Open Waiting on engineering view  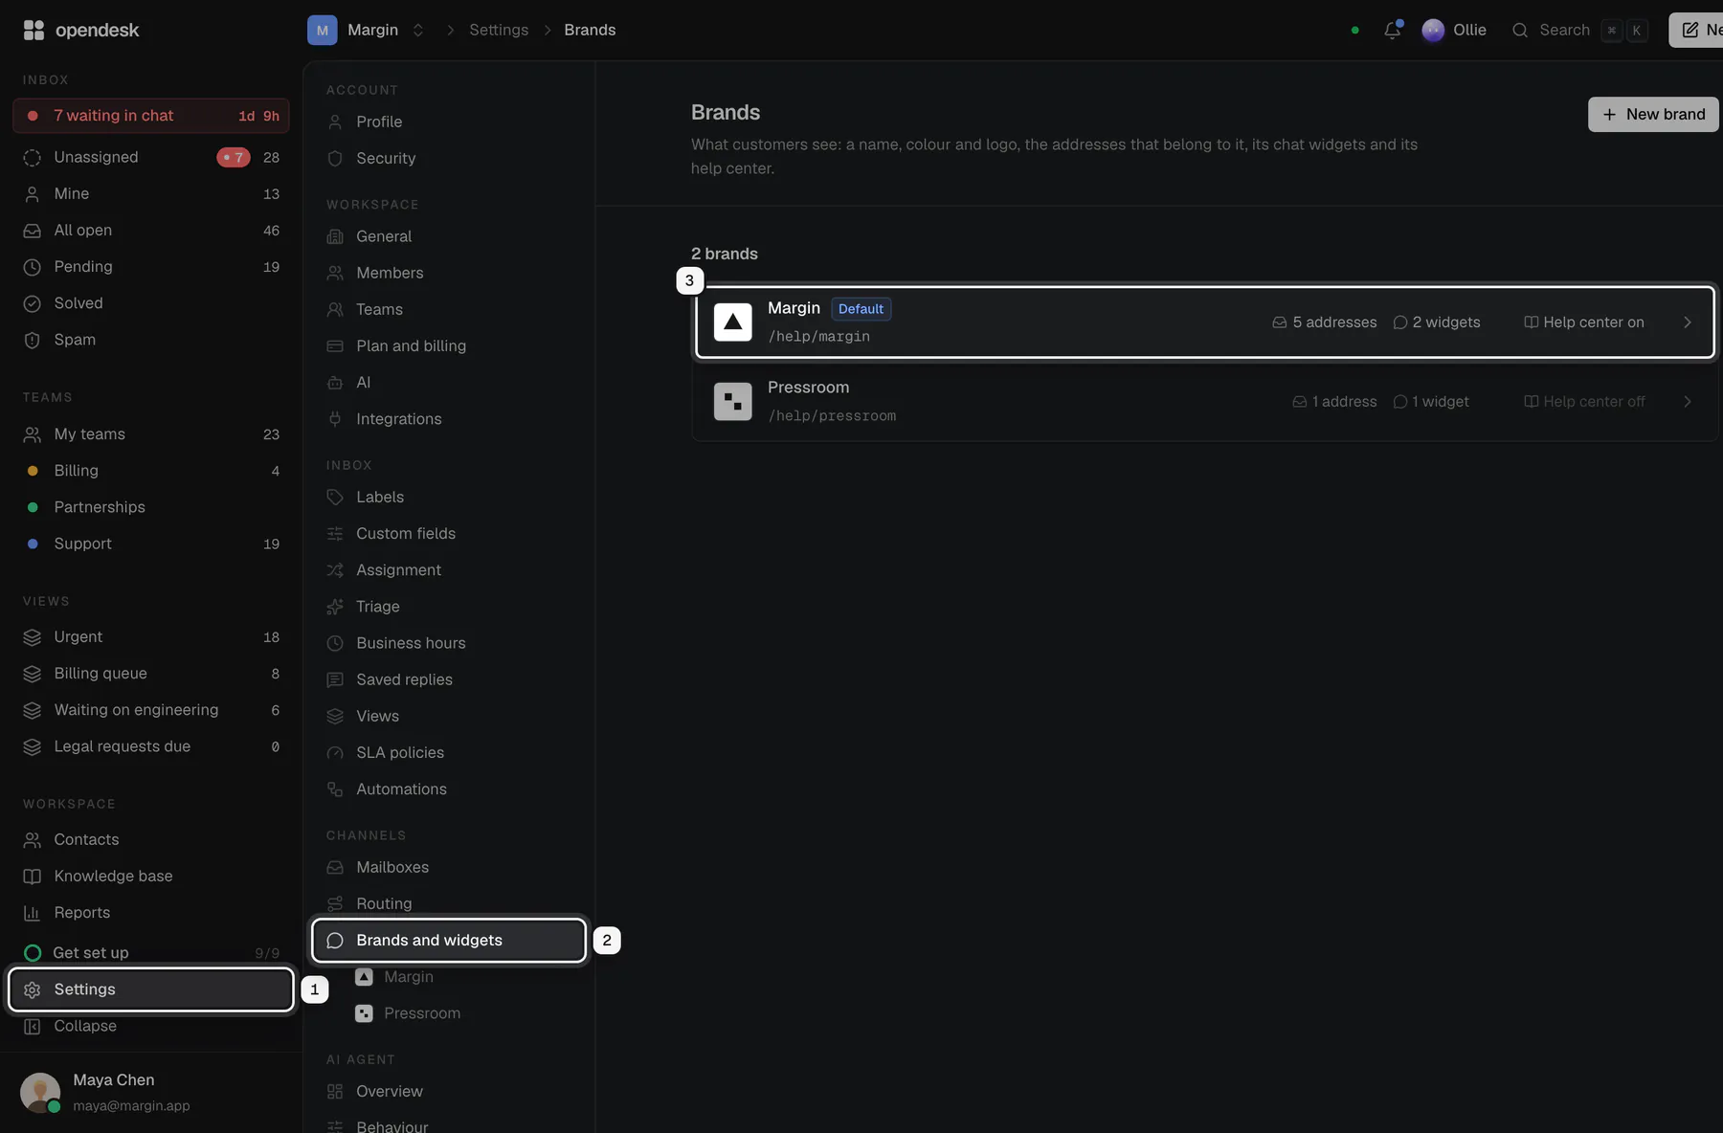coord(151,710)
